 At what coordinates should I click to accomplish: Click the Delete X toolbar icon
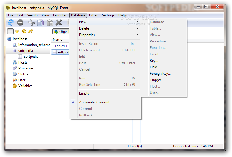point(59,23)
